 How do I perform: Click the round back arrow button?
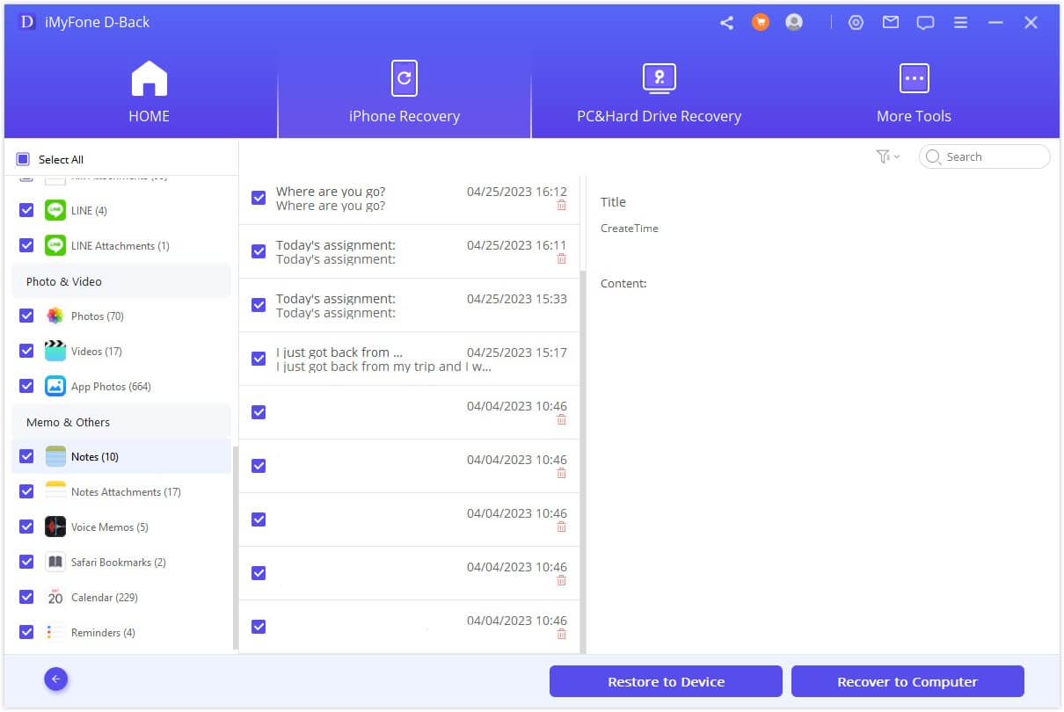[56, 679]
